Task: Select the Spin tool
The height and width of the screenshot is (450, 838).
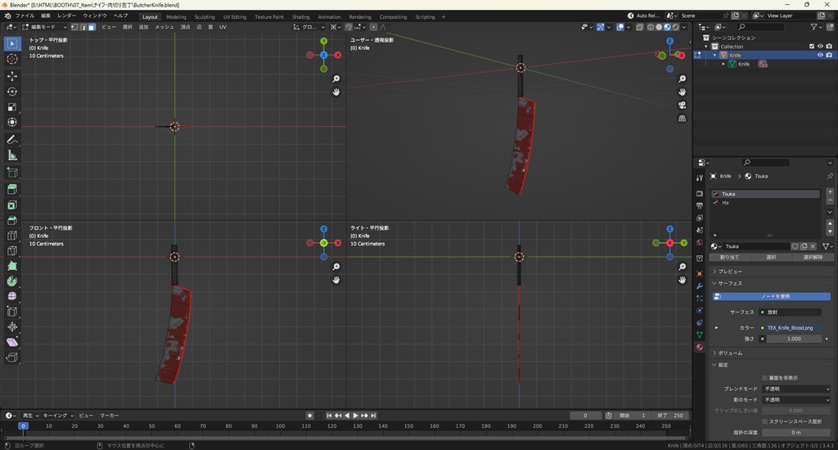Action: [12, 281]
